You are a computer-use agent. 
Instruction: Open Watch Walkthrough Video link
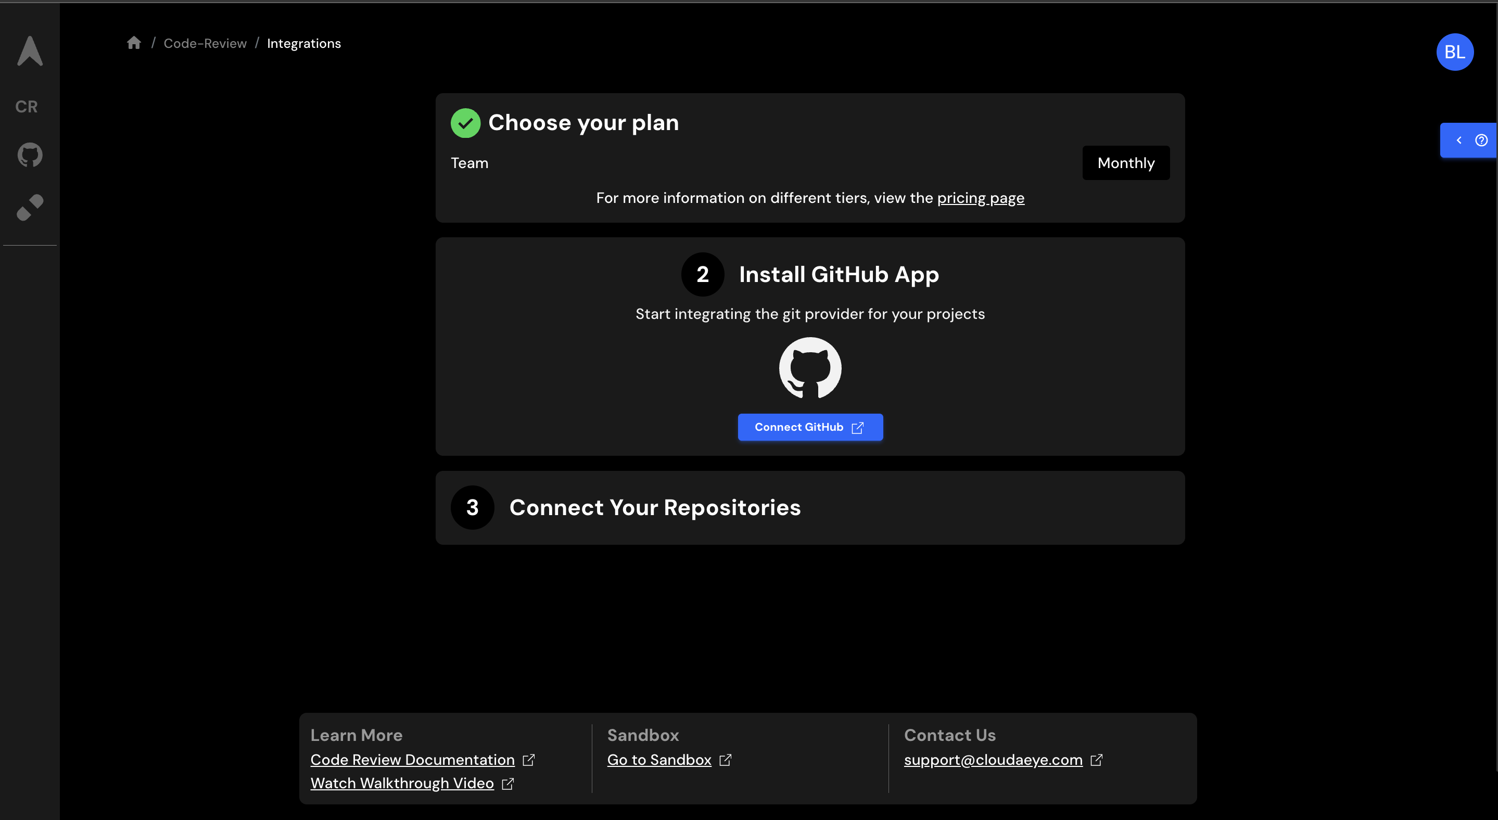pyautogui.click(x=402, y=783)
